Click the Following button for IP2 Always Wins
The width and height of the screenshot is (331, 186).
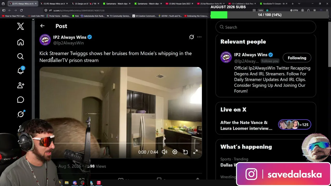tap(297, 58)
